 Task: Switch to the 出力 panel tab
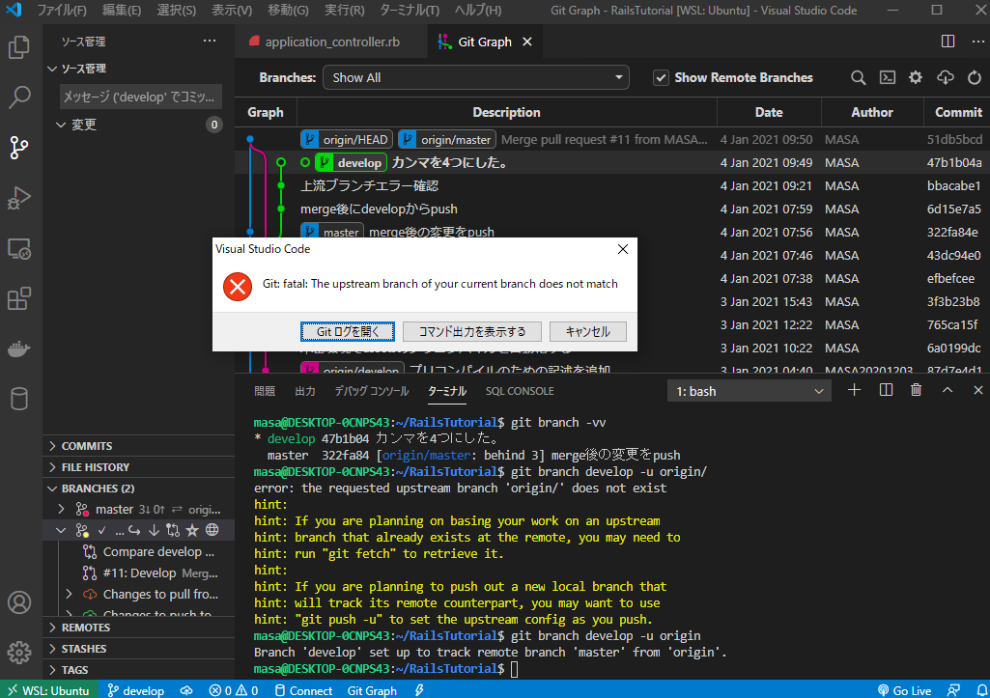(x=305, y=391)
